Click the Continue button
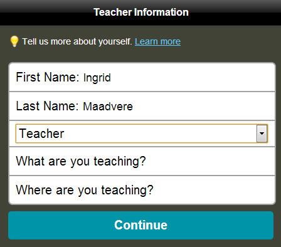The image size is (281, 247). (140, 225)
